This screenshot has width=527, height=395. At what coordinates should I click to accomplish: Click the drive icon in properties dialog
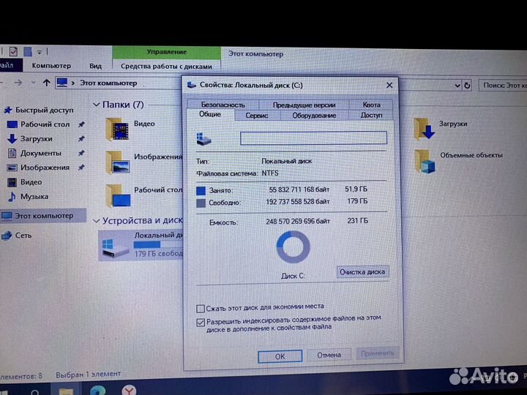(203, 139)
